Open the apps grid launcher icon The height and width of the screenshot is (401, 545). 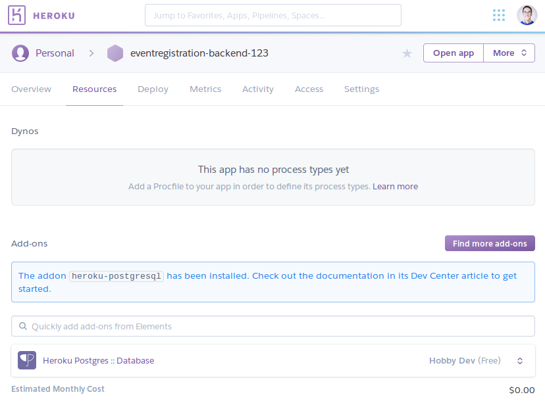pos(499,15)
